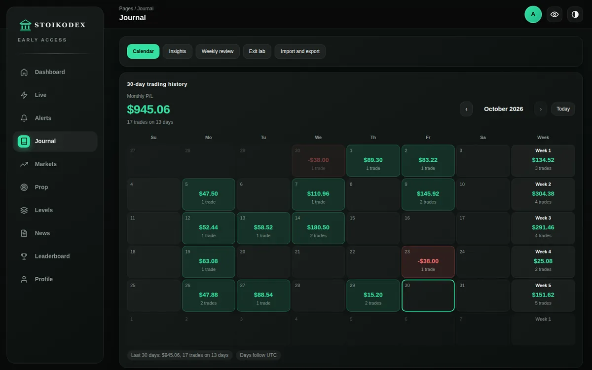Switch to the Insights tab

178,51
